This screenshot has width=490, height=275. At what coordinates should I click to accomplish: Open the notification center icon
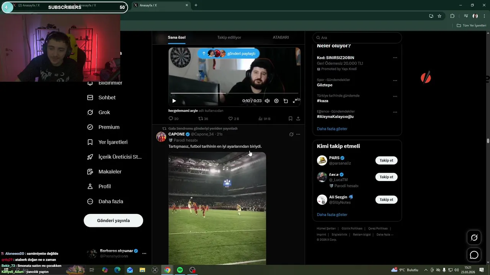pyautogui.click(x=482, y=270)
